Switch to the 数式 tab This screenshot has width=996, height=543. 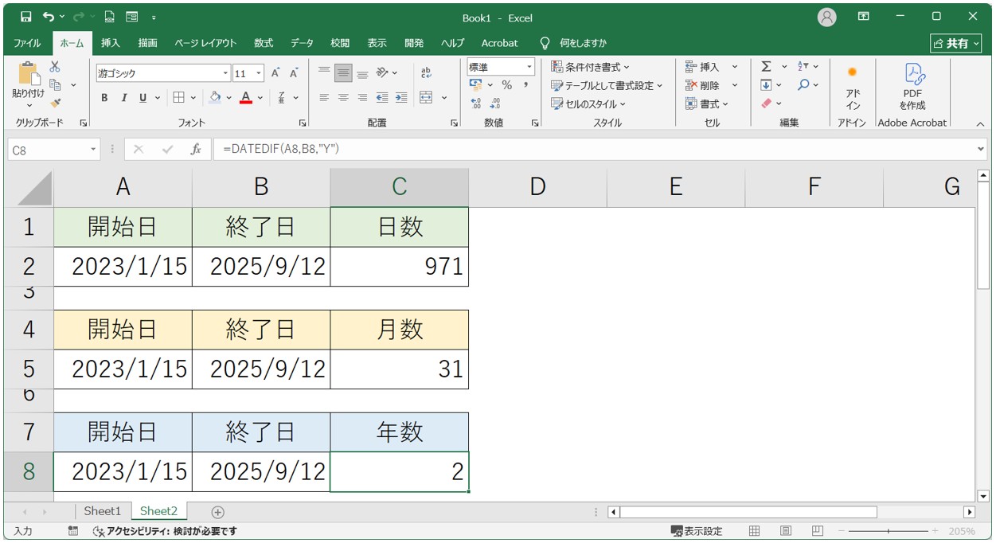click(x=264, y=43)
